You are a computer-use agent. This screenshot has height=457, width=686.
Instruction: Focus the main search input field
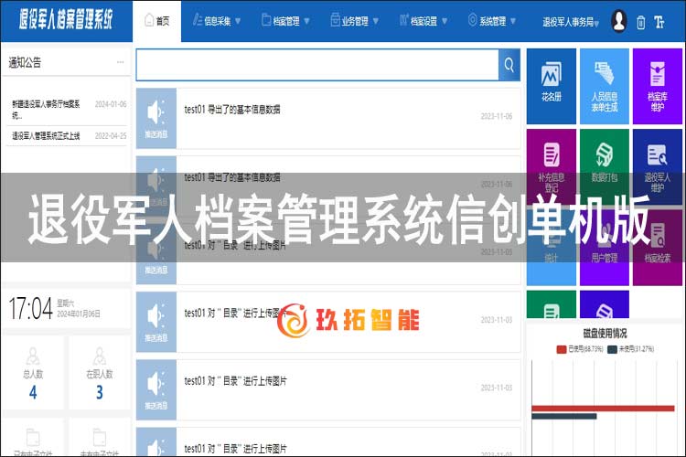[317, 65]
